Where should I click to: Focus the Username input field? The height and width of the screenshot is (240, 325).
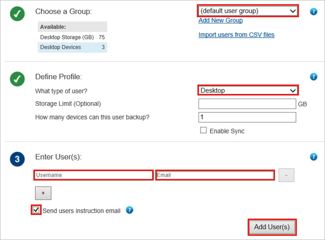coord(93,175)
